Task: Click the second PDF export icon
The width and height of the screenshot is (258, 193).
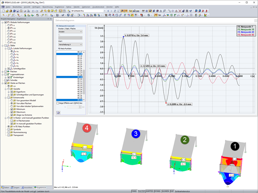Action: tap(207, 11)
